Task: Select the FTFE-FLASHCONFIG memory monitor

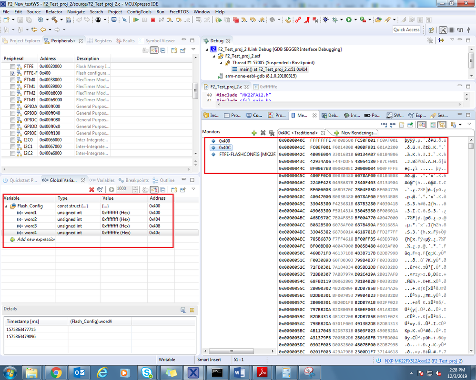Action: pyautogui.click(x=243, y=154)
